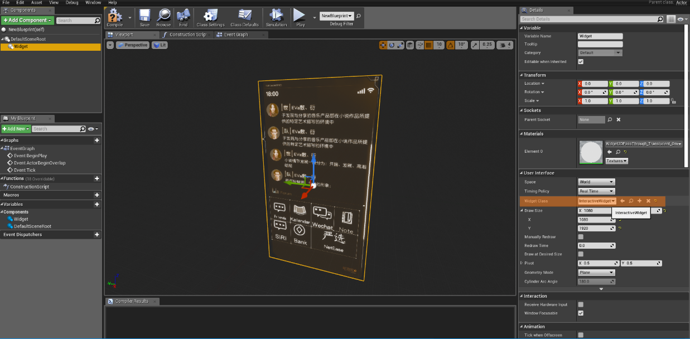Open the Widget Class dropdown showing InteractiveWidget
The image size is (690, 339).
pyautogui.click(x=597, y=200)
